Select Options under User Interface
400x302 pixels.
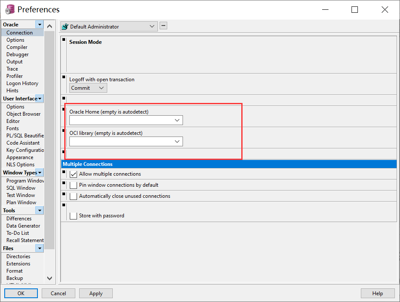click(15, 107)
